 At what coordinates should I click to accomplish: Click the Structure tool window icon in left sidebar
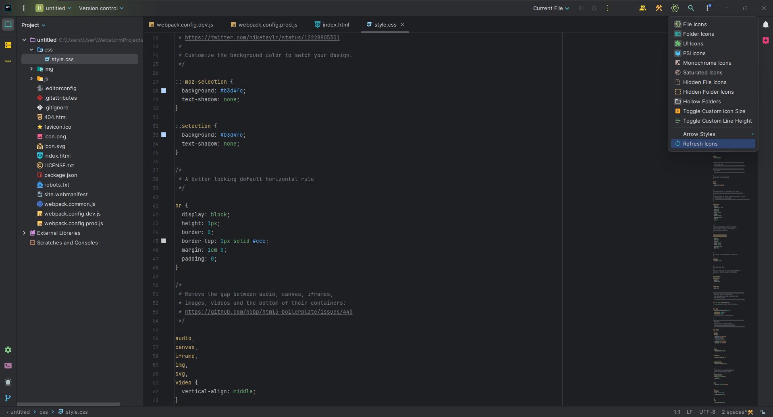(x=8, y=45)
